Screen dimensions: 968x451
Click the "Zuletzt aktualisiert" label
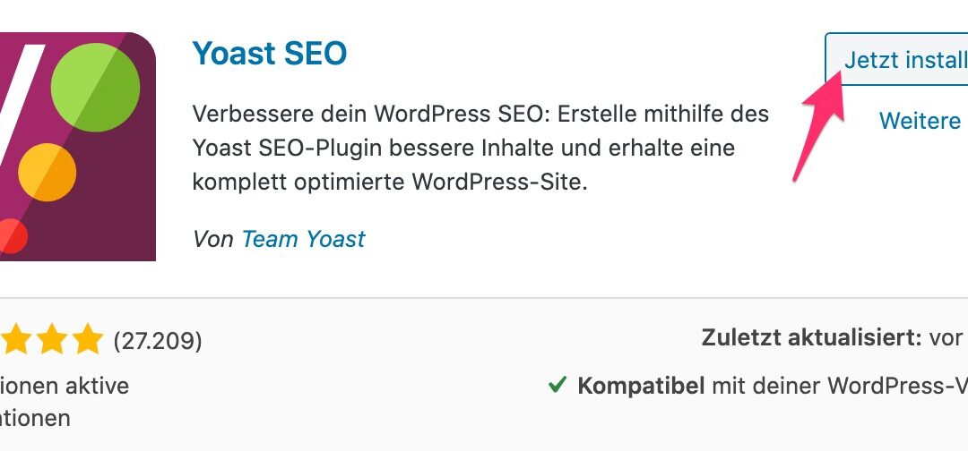[x=811, y=337]
